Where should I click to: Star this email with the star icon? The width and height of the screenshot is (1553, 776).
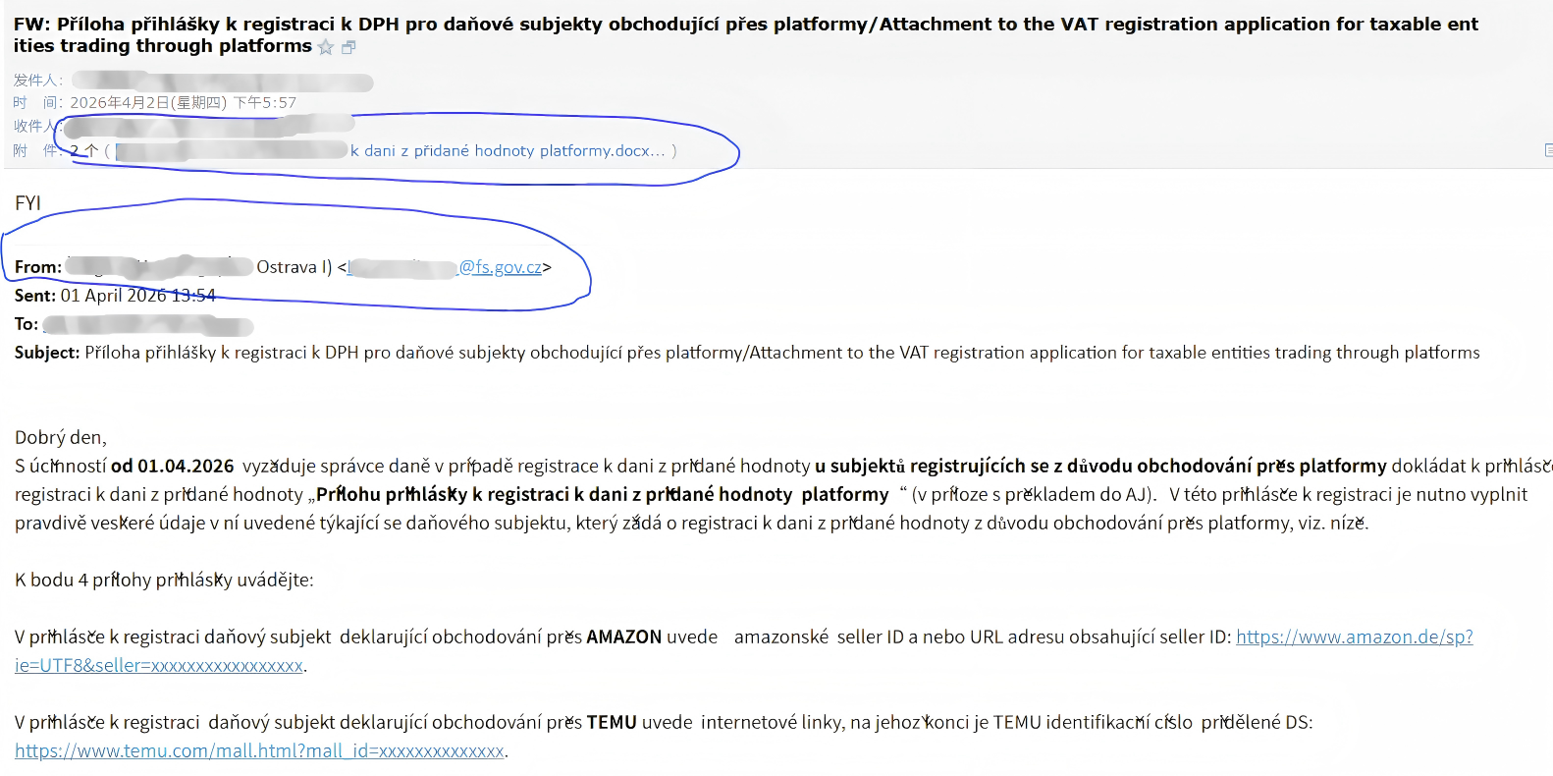coord(326,47)
